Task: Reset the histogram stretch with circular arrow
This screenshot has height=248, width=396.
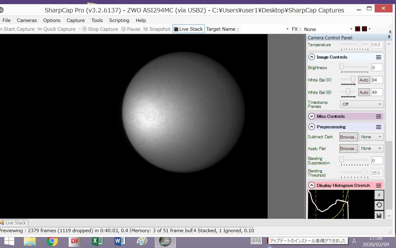Action: pos(379,205)
